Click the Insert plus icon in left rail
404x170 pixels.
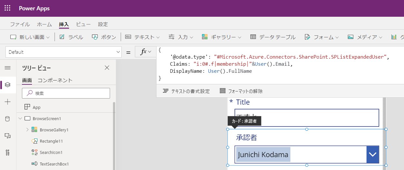click(8, 102)
